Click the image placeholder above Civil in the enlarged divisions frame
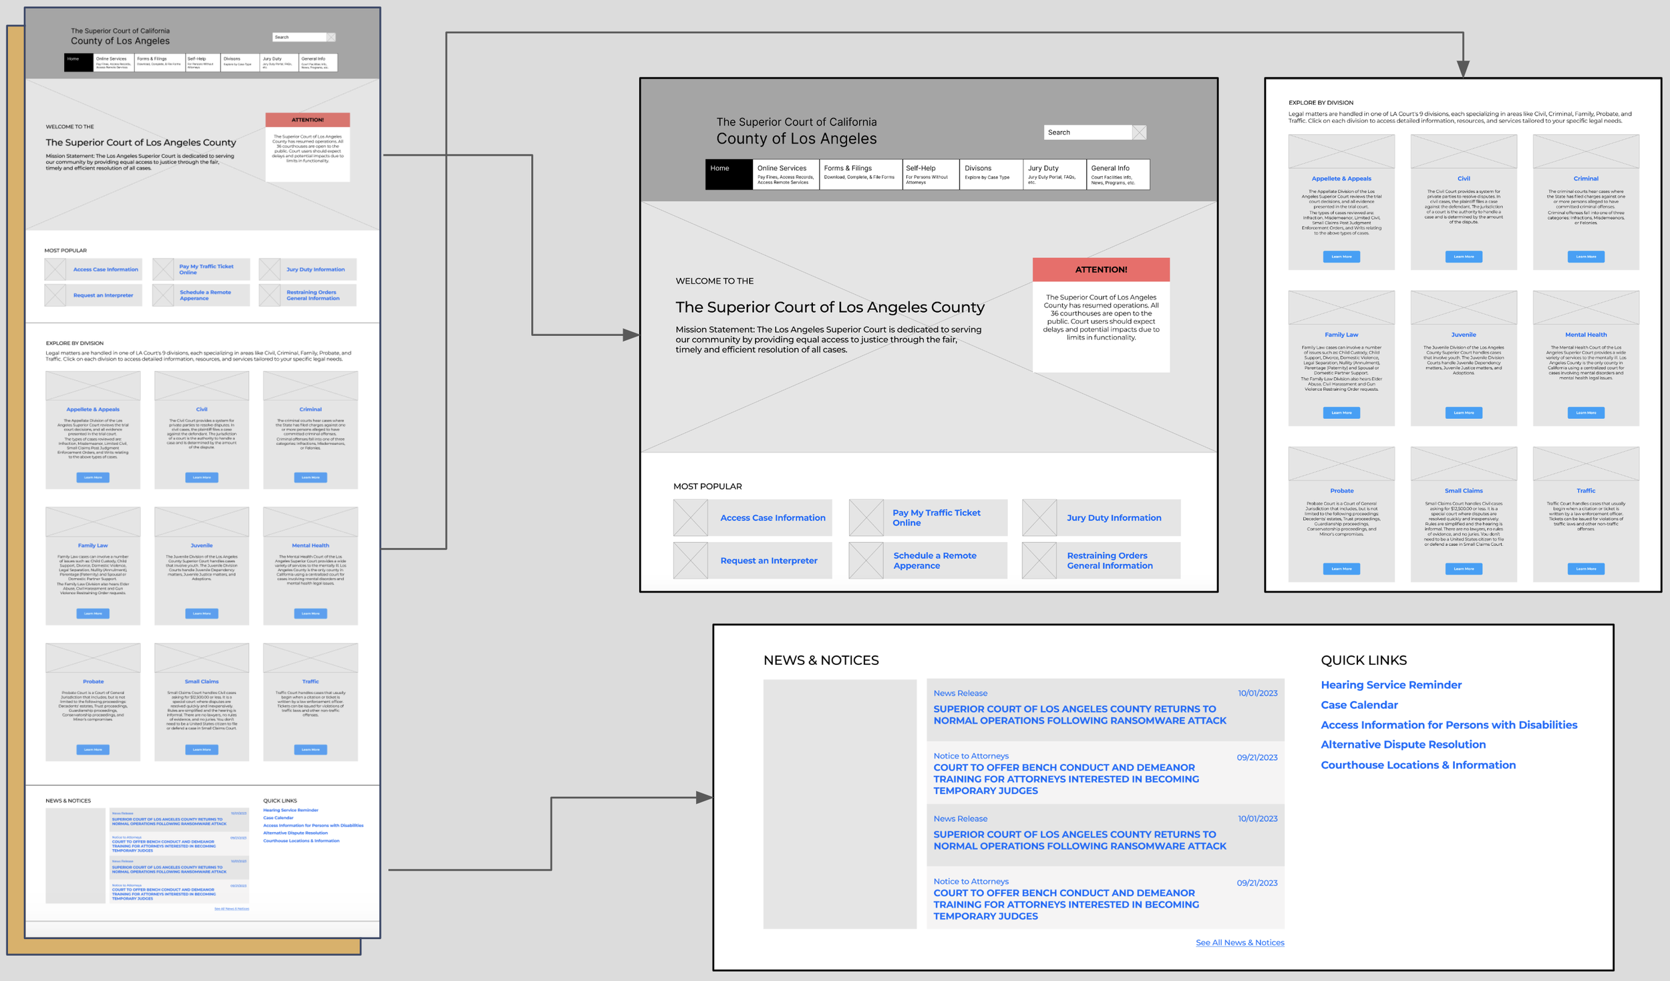 click(x=1464, y=152)
